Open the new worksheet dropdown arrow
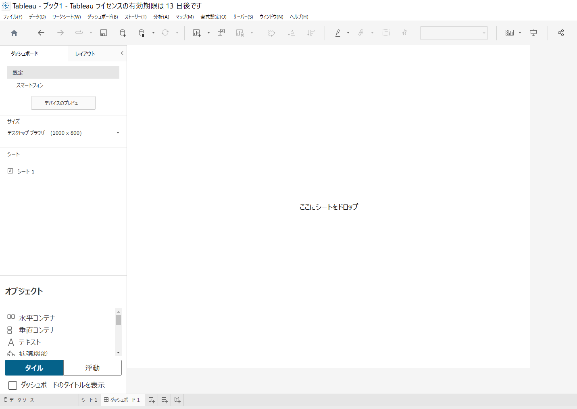 [208, 33]
